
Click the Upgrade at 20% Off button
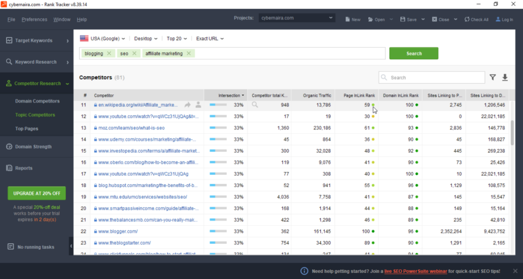(x=36, y=193)
